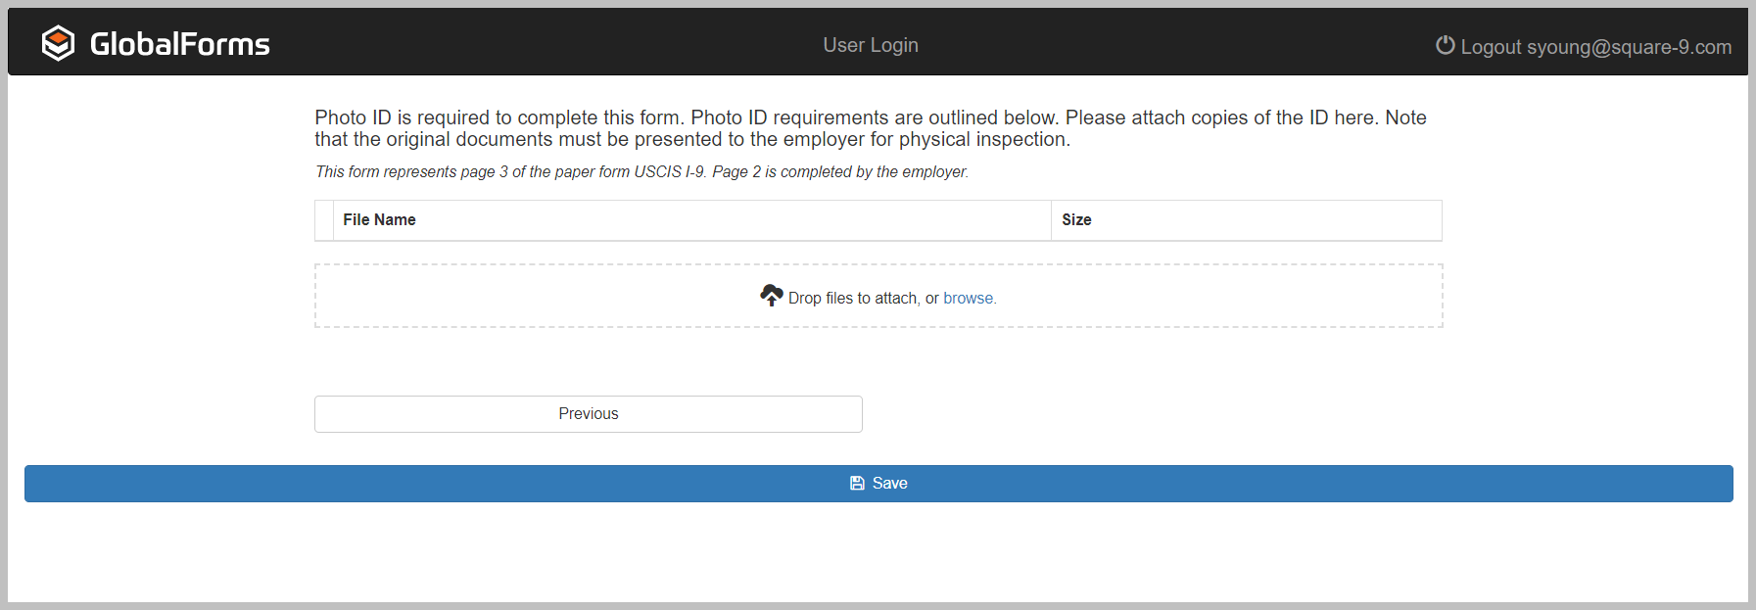This screenshot has width=1756, height=610.
Task: Click the empty leading column header cell
Action: pyautogui.click(x=324, y=220)
